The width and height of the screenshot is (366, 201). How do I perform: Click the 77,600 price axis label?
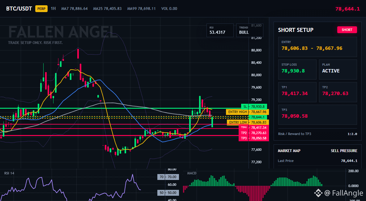pyautogui.click(x=256, y=150)
